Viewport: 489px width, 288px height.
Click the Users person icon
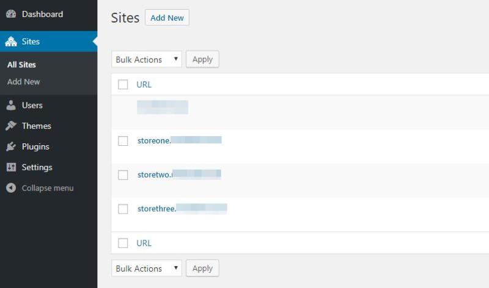coord(10,106)
